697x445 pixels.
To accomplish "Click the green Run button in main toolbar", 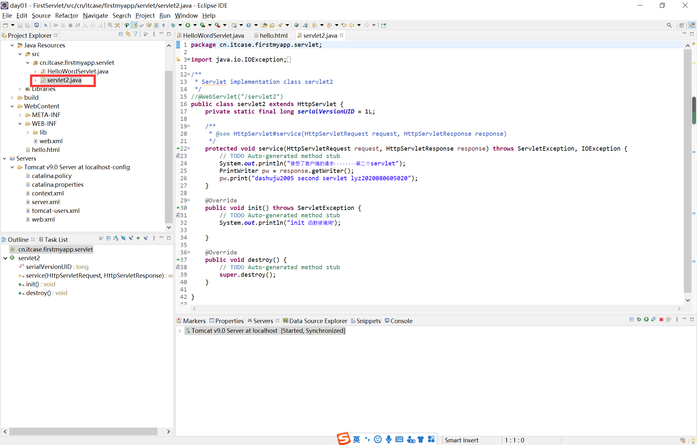I will coord(188,25).
